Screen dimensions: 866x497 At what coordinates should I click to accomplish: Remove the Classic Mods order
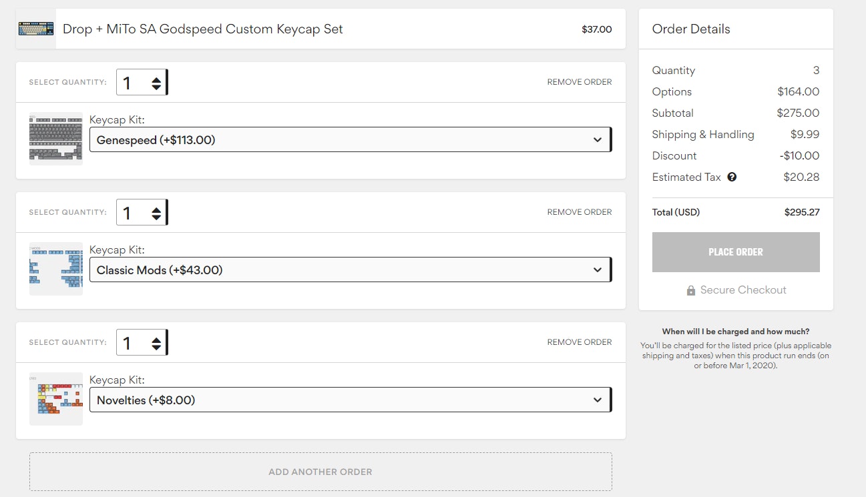tap(579, 212)
